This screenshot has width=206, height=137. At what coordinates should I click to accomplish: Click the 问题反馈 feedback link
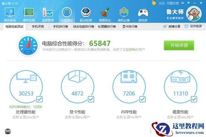(173, 3)
